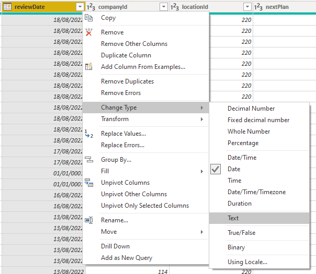Open locationId column filter dropdown
This screenshot has width=316, height=274.
[x=247, y=7]
